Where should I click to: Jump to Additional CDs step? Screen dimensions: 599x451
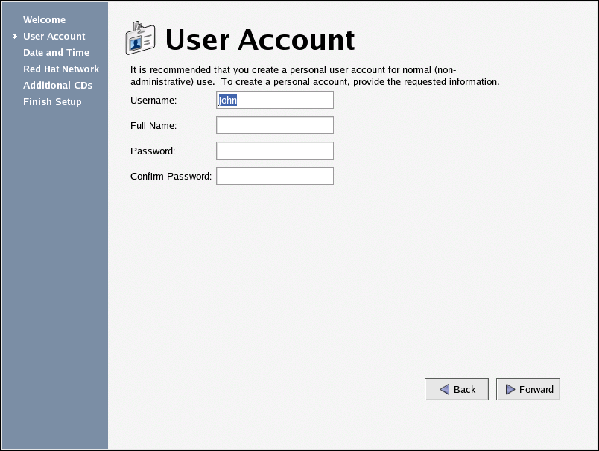coord(57,86)
